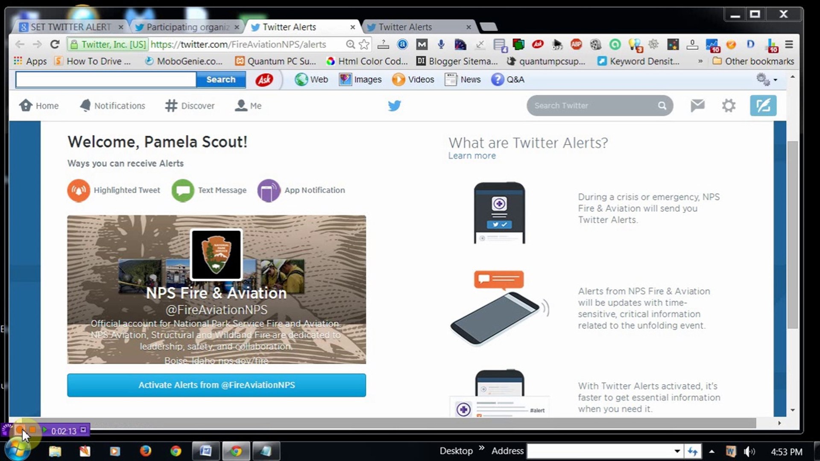
Task: Open the Videos link in Ask toolbar
Action: pos(413,80)
